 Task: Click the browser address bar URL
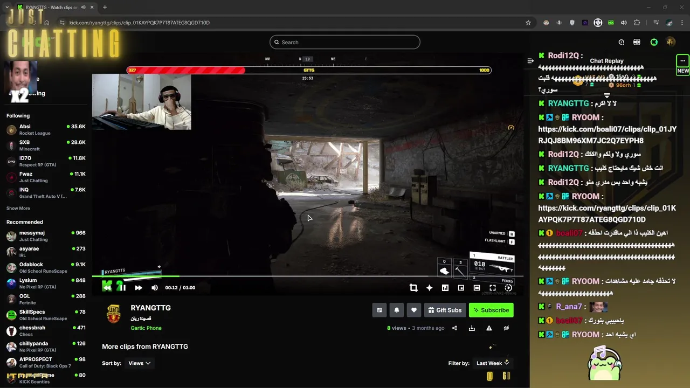(139, 23)
